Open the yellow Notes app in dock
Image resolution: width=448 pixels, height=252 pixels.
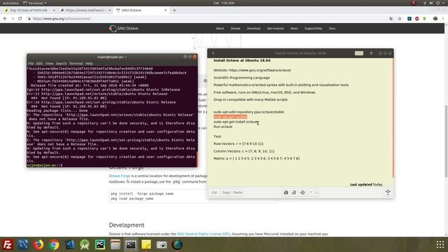146,245
